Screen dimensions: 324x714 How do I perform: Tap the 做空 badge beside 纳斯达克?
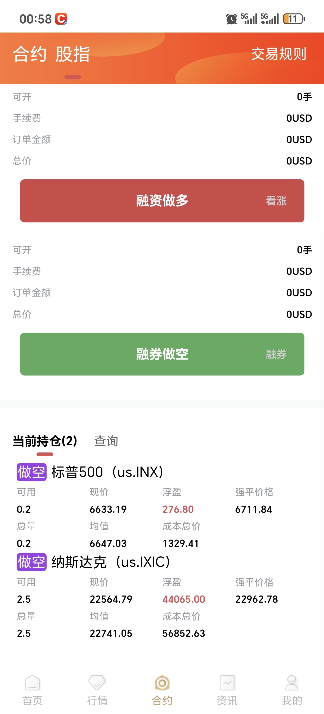(31, 562)
